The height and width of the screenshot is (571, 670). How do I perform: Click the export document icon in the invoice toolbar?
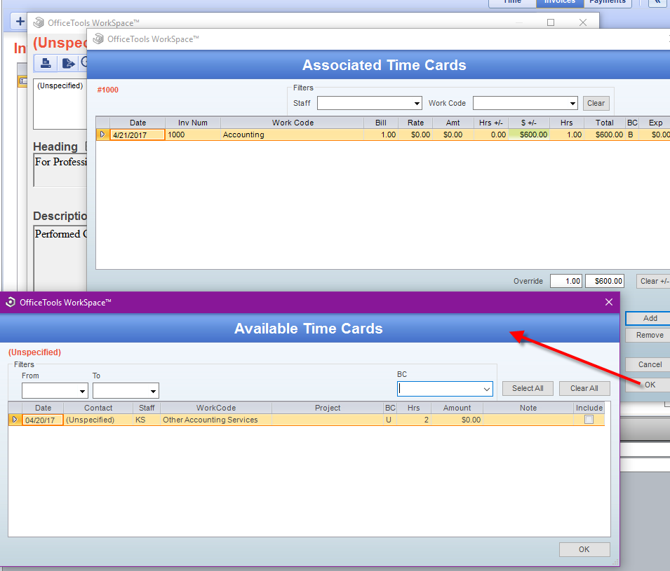click(68, 63)
